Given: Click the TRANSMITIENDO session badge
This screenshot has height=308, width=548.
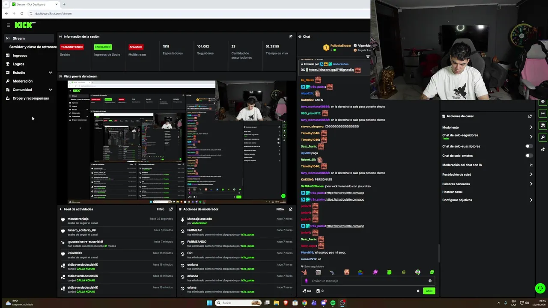Looking at the screenshot, I should (71, 47).
